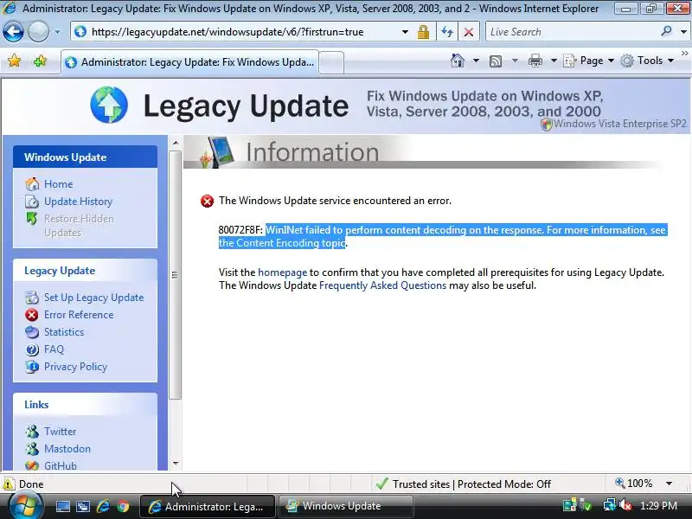Click the status bar warning icon
The height and width of the screenshot is (519, 692).
[x=9, y=484]
